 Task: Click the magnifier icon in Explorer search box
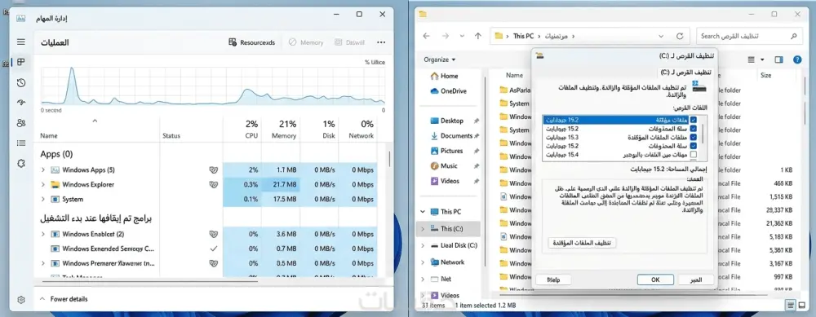(x=793, y=36)
